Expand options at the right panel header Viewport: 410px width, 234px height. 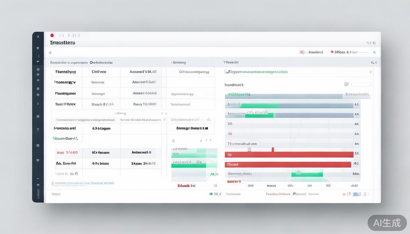tap(374, 62)
